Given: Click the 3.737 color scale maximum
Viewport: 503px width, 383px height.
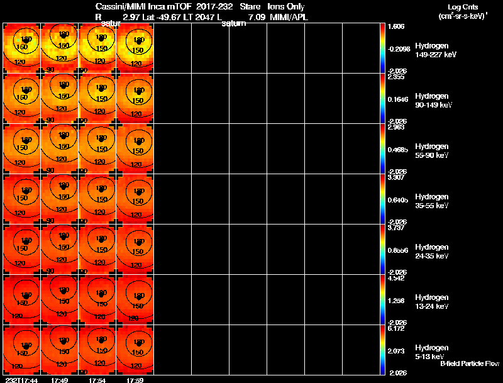Looking at the screenshot, I should click(396, 228).
